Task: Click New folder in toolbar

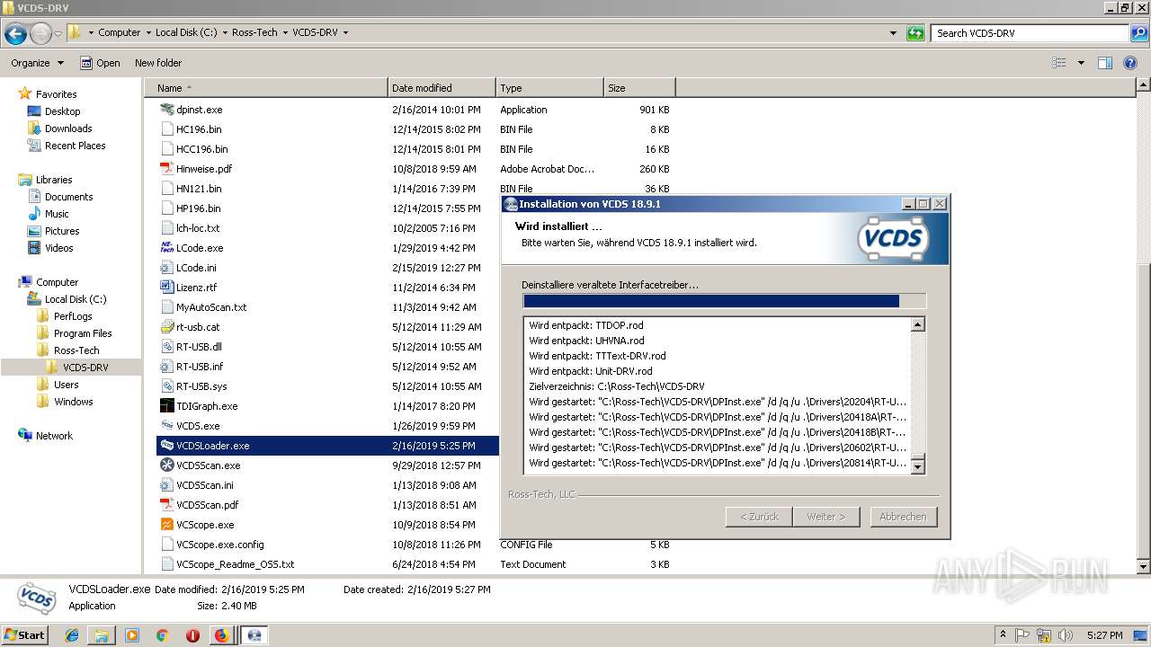Action: coord(158,63)
